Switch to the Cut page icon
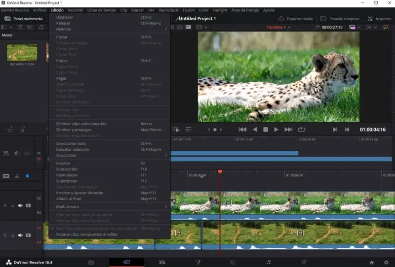 (126, 262)
